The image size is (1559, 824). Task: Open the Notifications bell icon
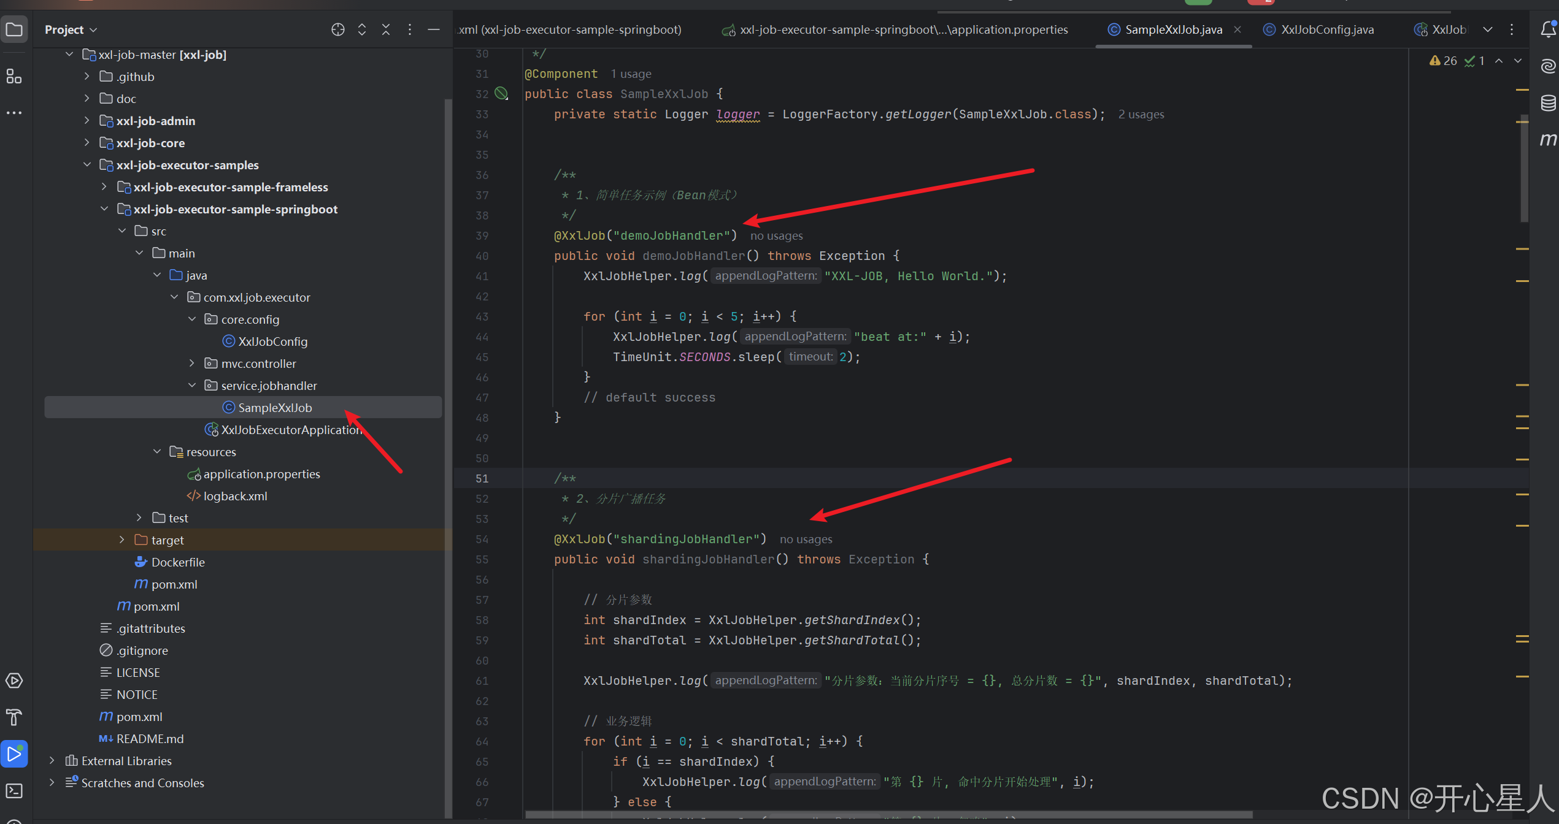tap(1547, 29)
